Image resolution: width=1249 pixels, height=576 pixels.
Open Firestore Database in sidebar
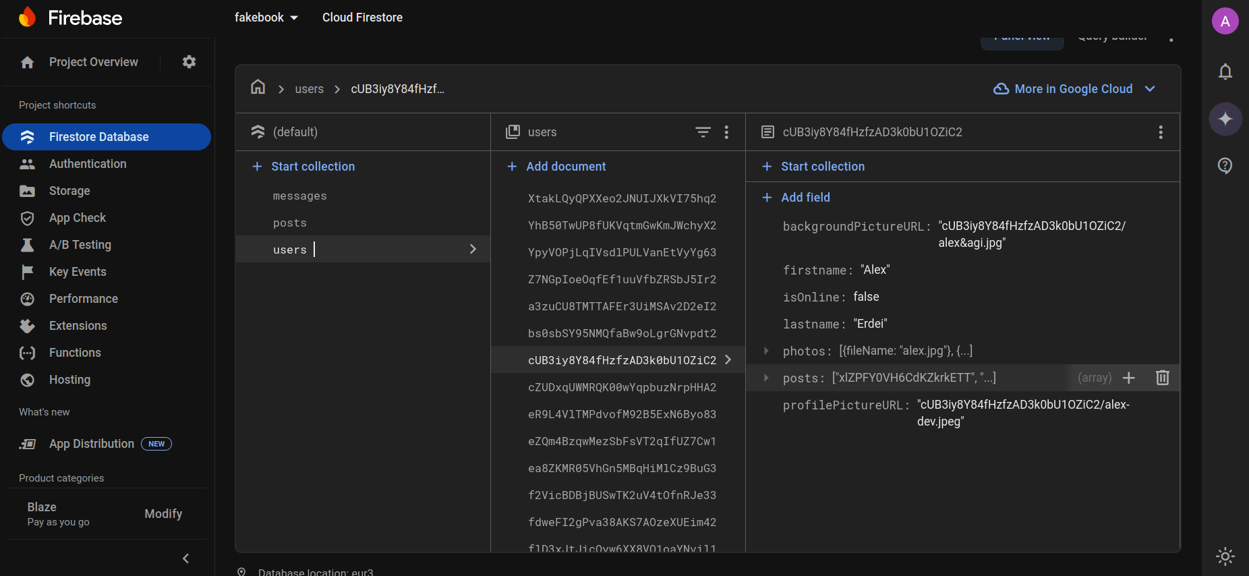[107, 137]
